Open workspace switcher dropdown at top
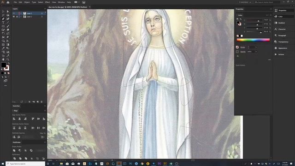295x166 pixels. pyautogui.click(x=245, y=2)
